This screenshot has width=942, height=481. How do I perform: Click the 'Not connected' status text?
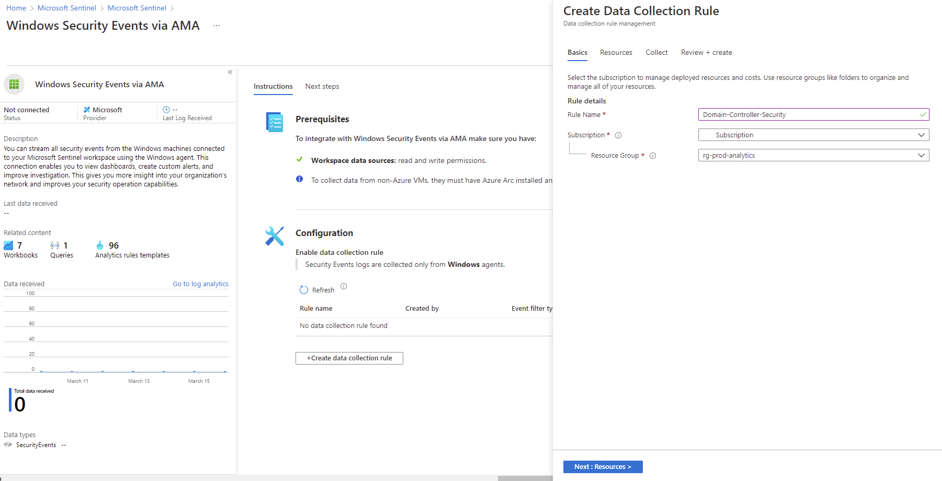coord(26,110)
